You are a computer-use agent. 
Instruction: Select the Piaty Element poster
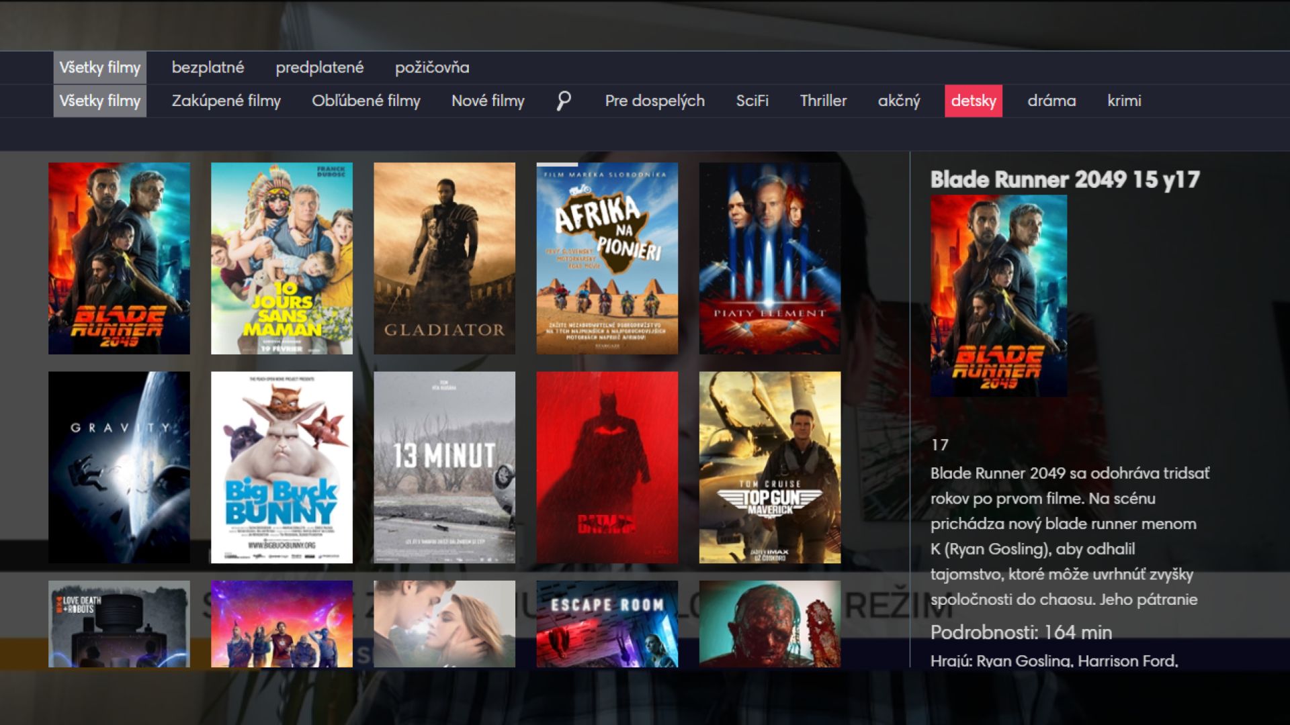[x=769, y=258]
